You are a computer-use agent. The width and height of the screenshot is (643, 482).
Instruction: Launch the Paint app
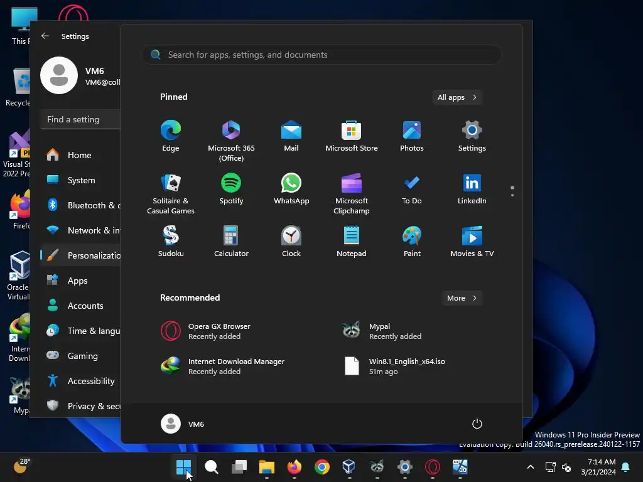(x=412, y=242)
